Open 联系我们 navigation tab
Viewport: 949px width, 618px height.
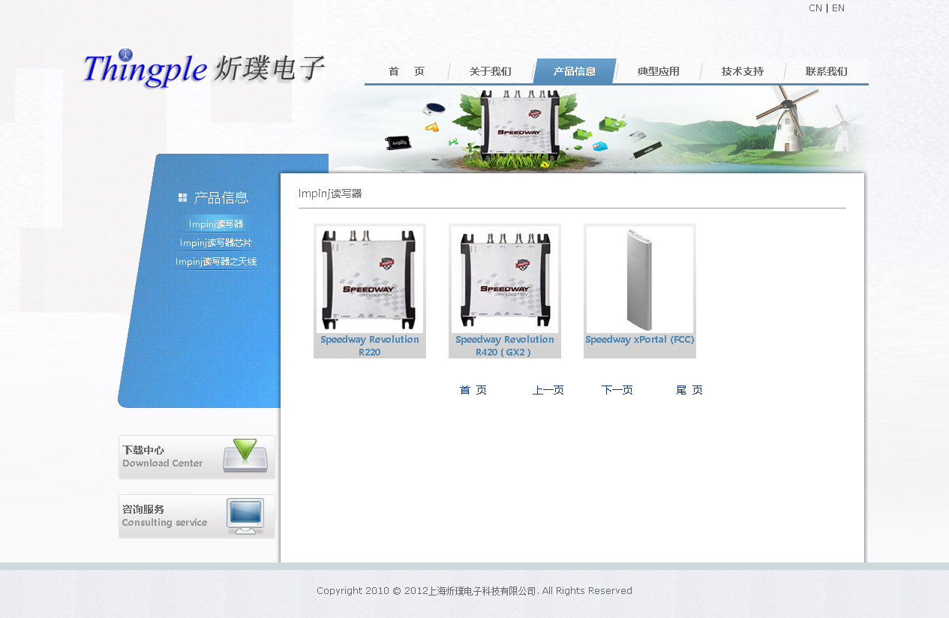(x=827, y=71)
